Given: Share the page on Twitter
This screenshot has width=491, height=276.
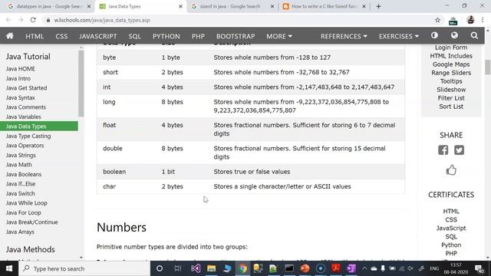Looking at the screenshot, I should [x=459, y=150].
